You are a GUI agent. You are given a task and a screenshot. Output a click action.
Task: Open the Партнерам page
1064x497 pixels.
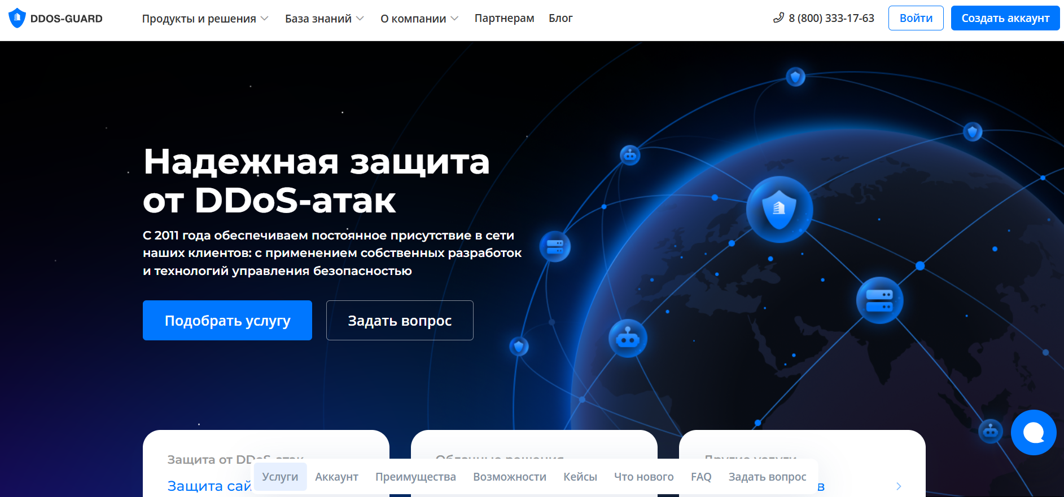coord(504,18)
